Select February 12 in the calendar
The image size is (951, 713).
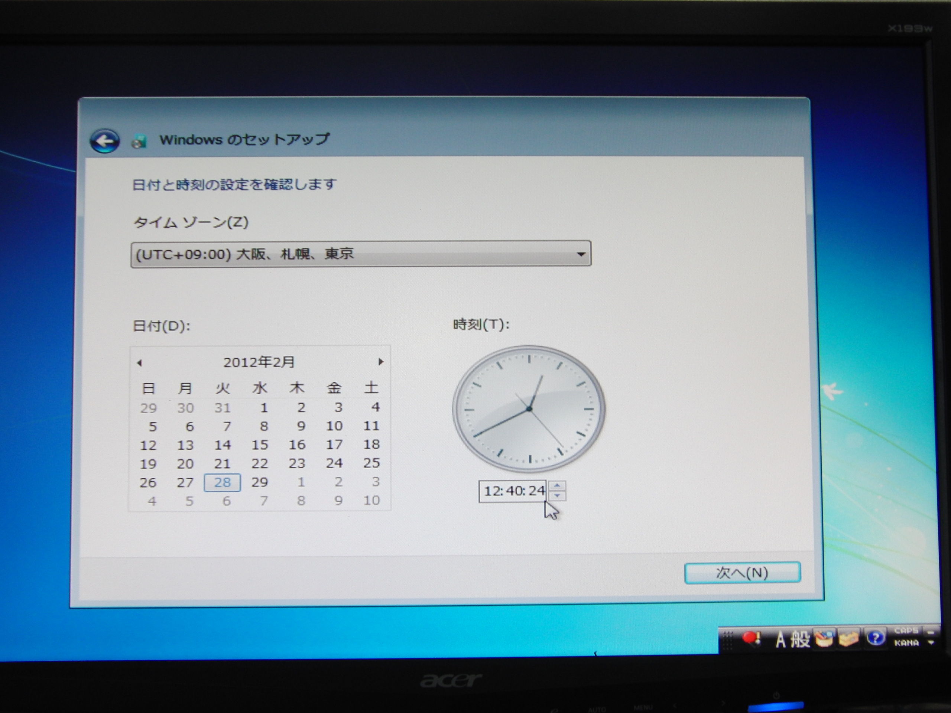148,445
